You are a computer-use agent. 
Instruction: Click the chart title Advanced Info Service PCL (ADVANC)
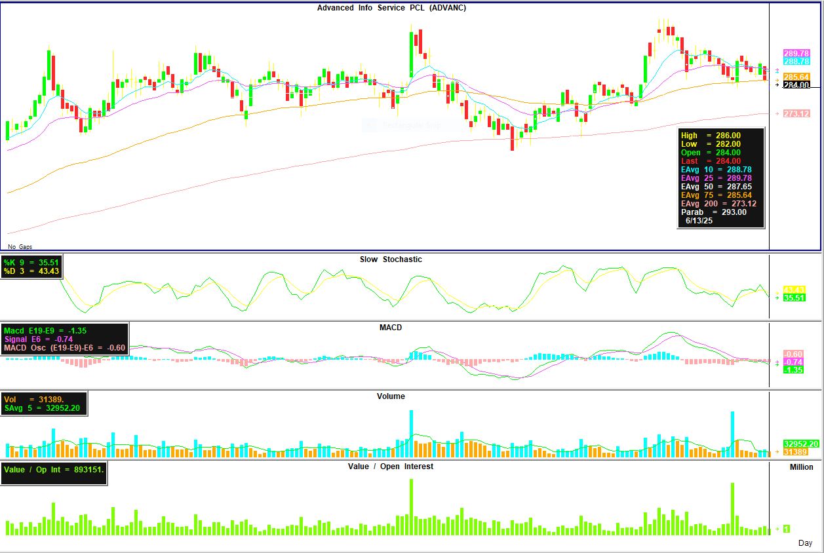tap(391, 8)
